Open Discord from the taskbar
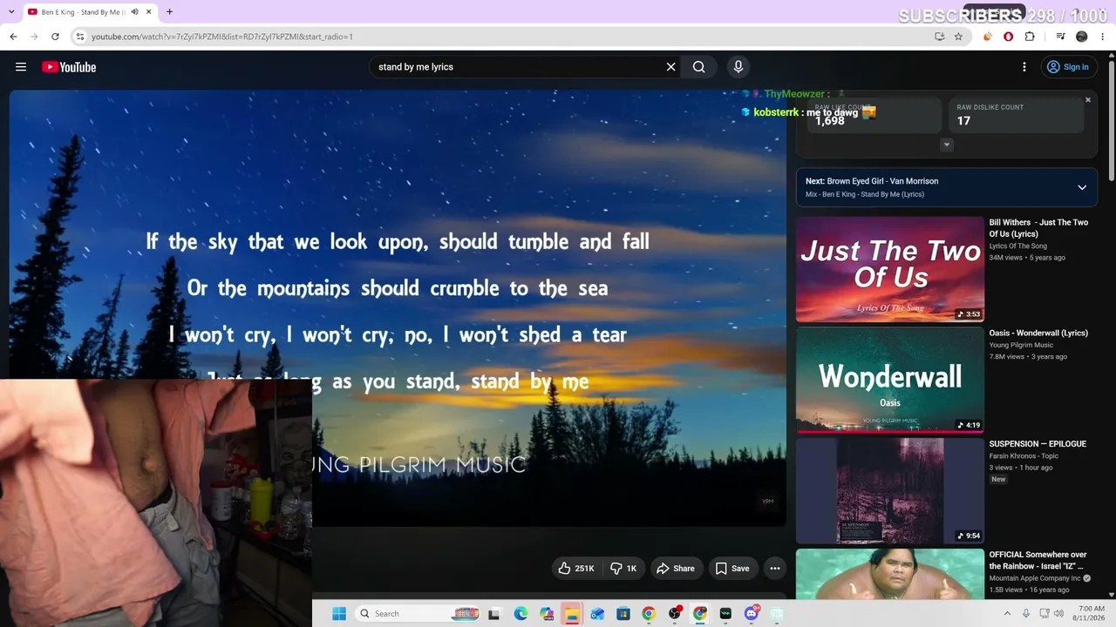The image size is (1116, 627). tap(752, 614)
